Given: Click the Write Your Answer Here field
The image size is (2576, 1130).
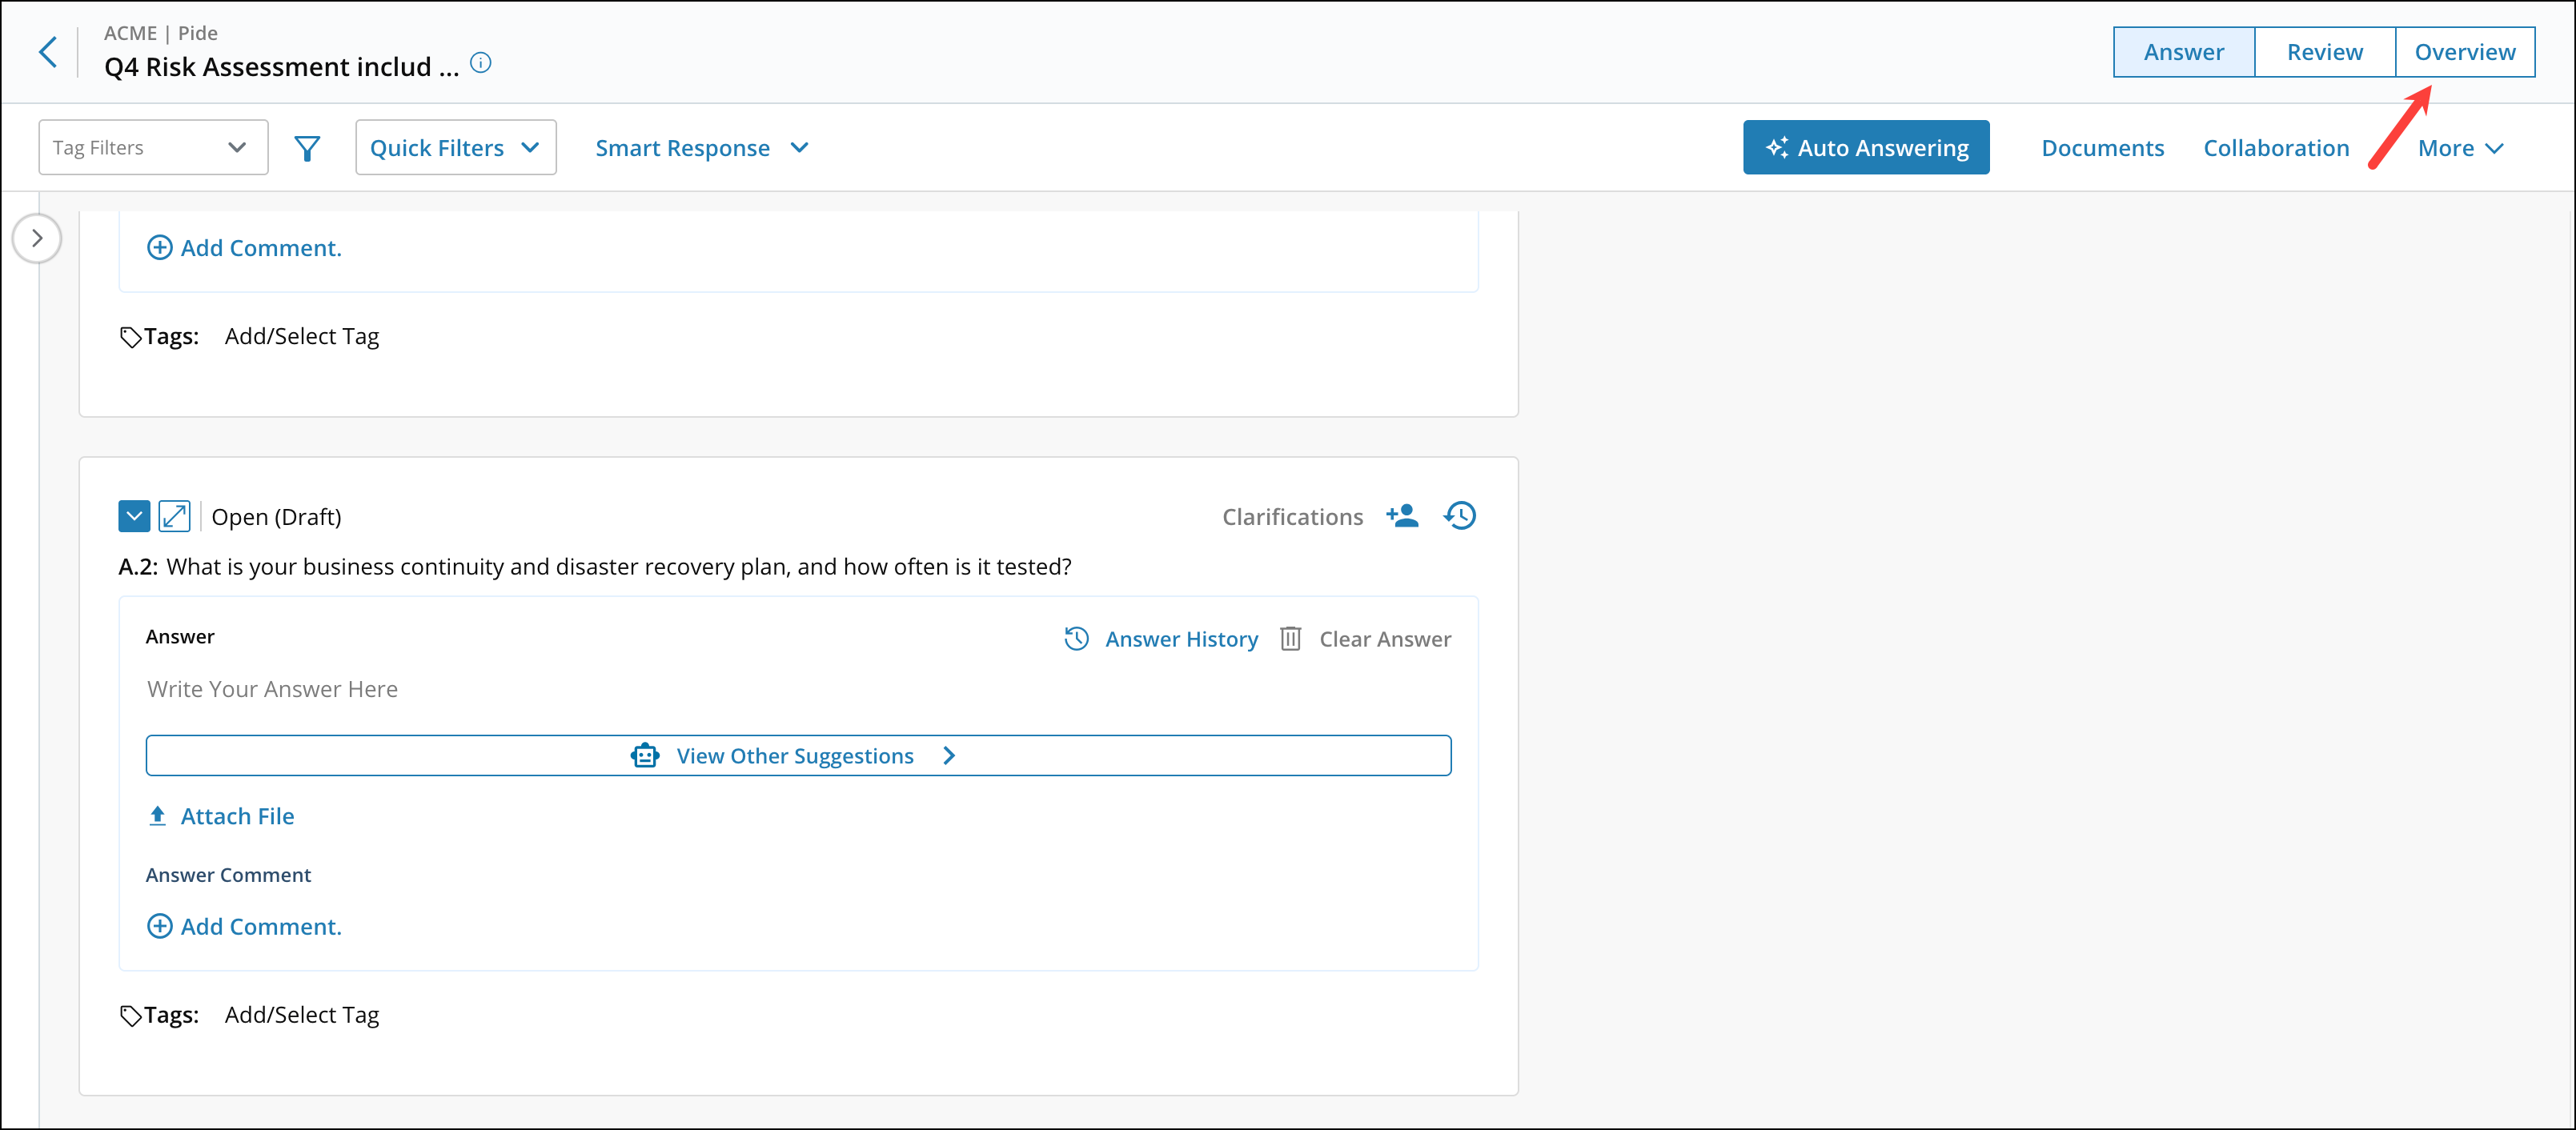Looking at the screenshot, I should [272, 689].
